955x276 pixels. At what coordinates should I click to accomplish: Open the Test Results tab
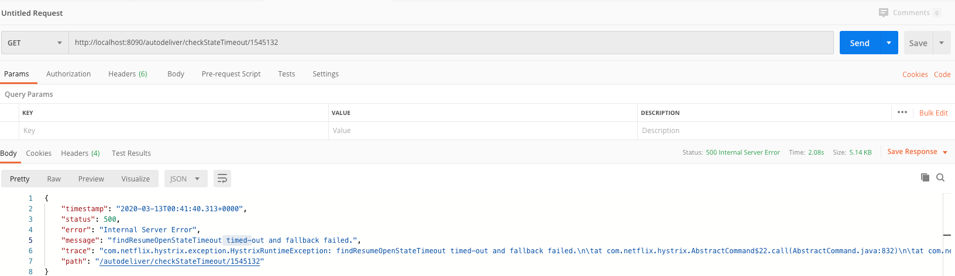point(131,153)
